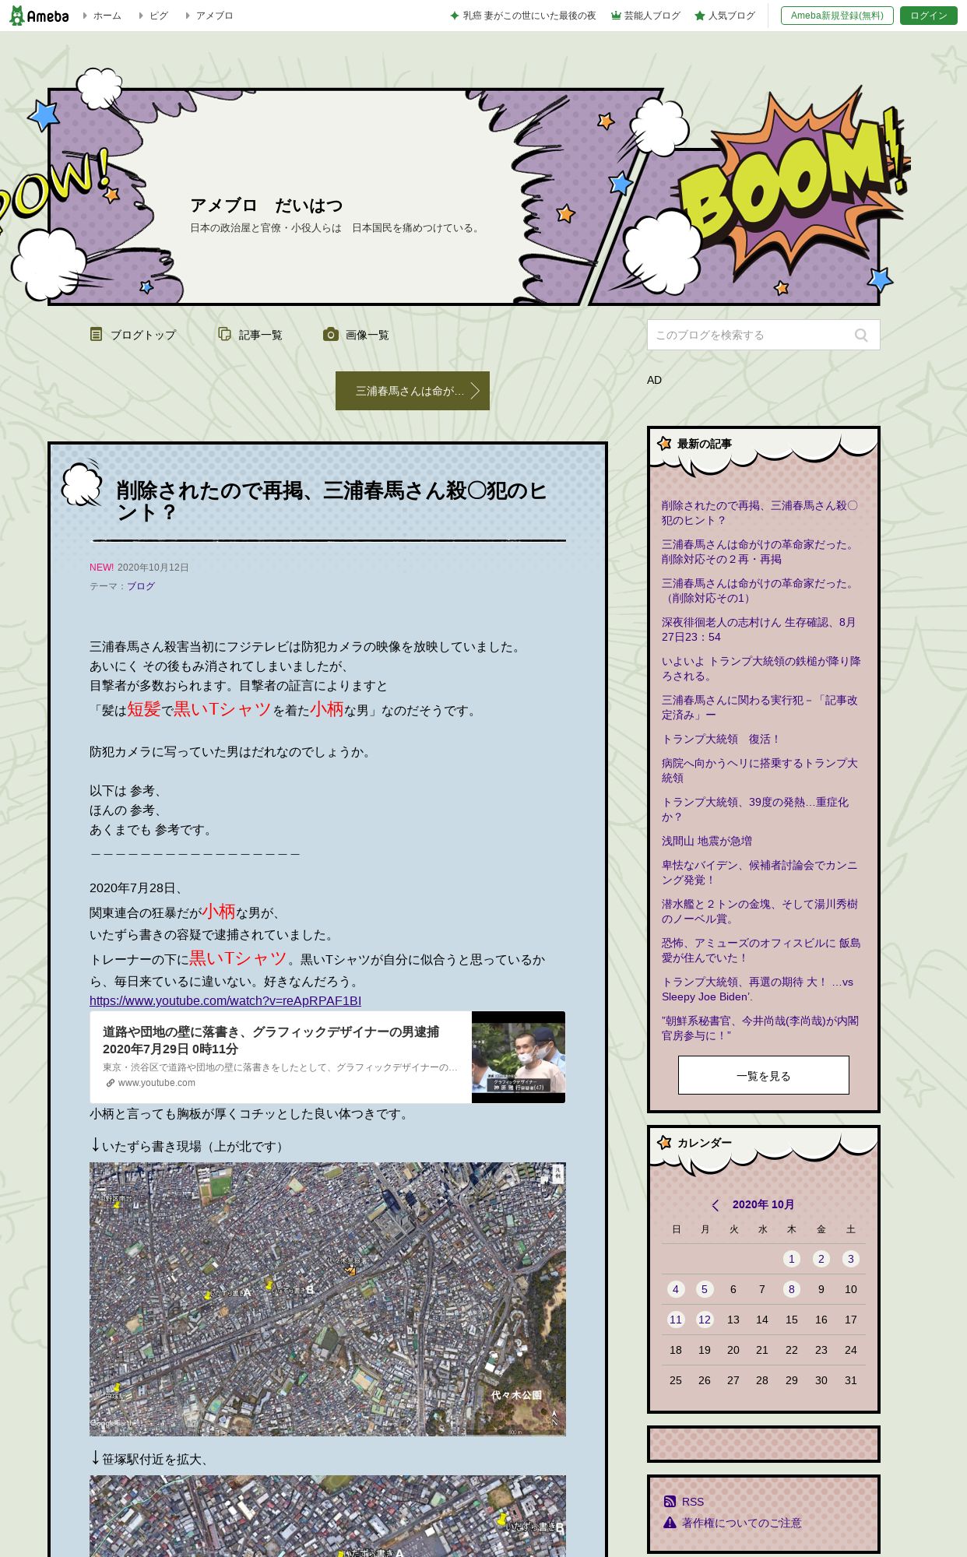Select calendar date 1
The width and height of the screenshot is (967, 1557).
click(792, 1259)
